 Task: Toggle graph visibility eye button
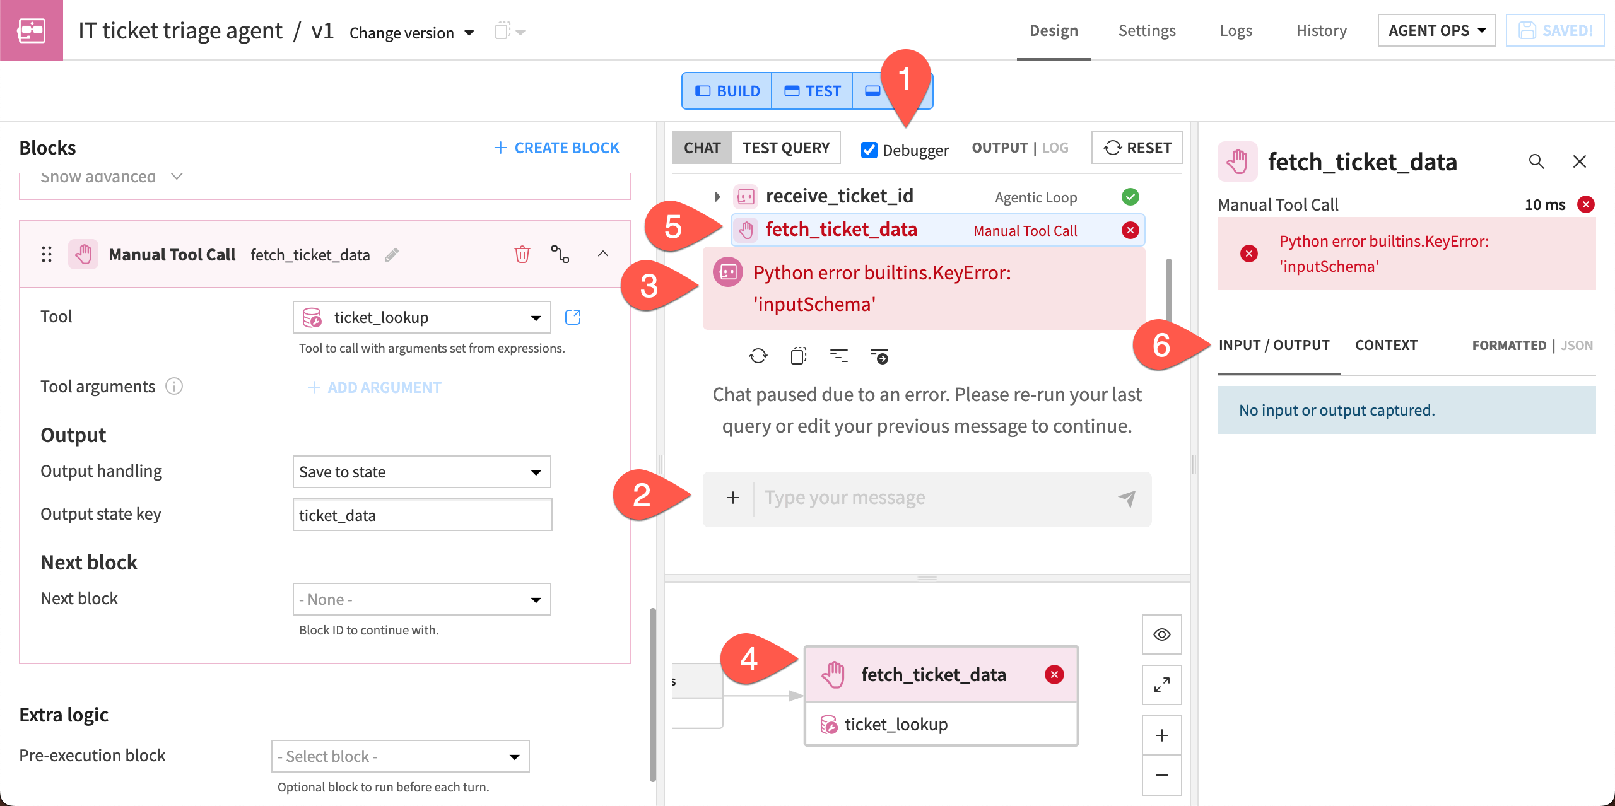pyautogui.click(x=1162, y=634)
